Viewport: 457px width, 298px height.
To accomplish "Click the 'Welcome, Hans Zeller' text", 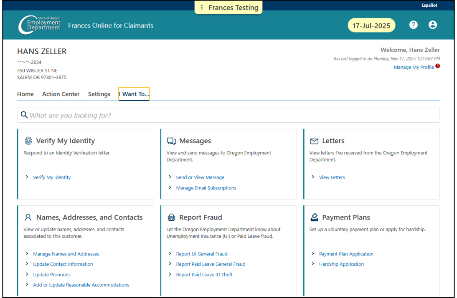I will 410,50.
